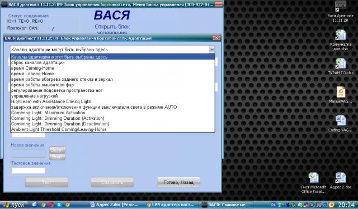358x209 pixels.
Task: Choose 'регулирование подсветки пространства ног'
Action: 112,90
